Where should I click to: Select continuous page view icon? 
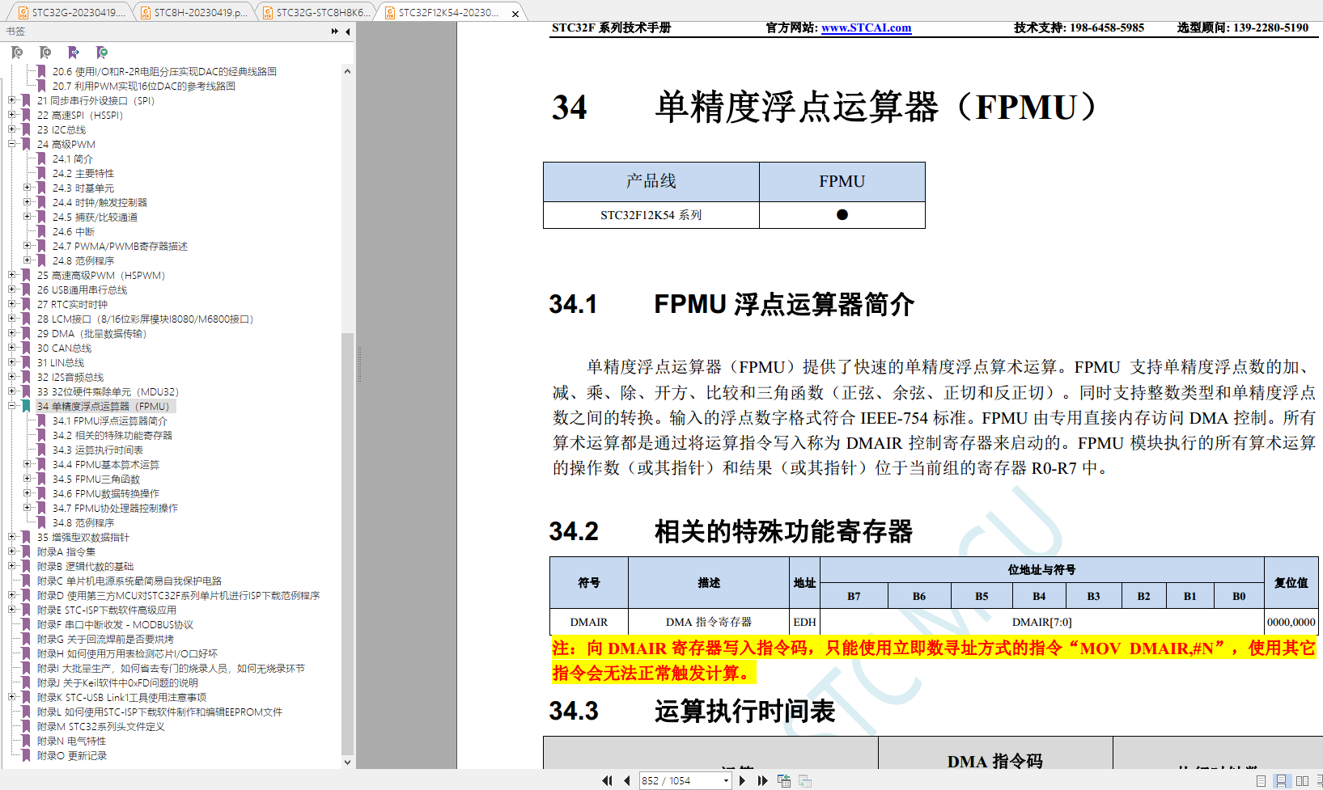tap(1281, 780)
